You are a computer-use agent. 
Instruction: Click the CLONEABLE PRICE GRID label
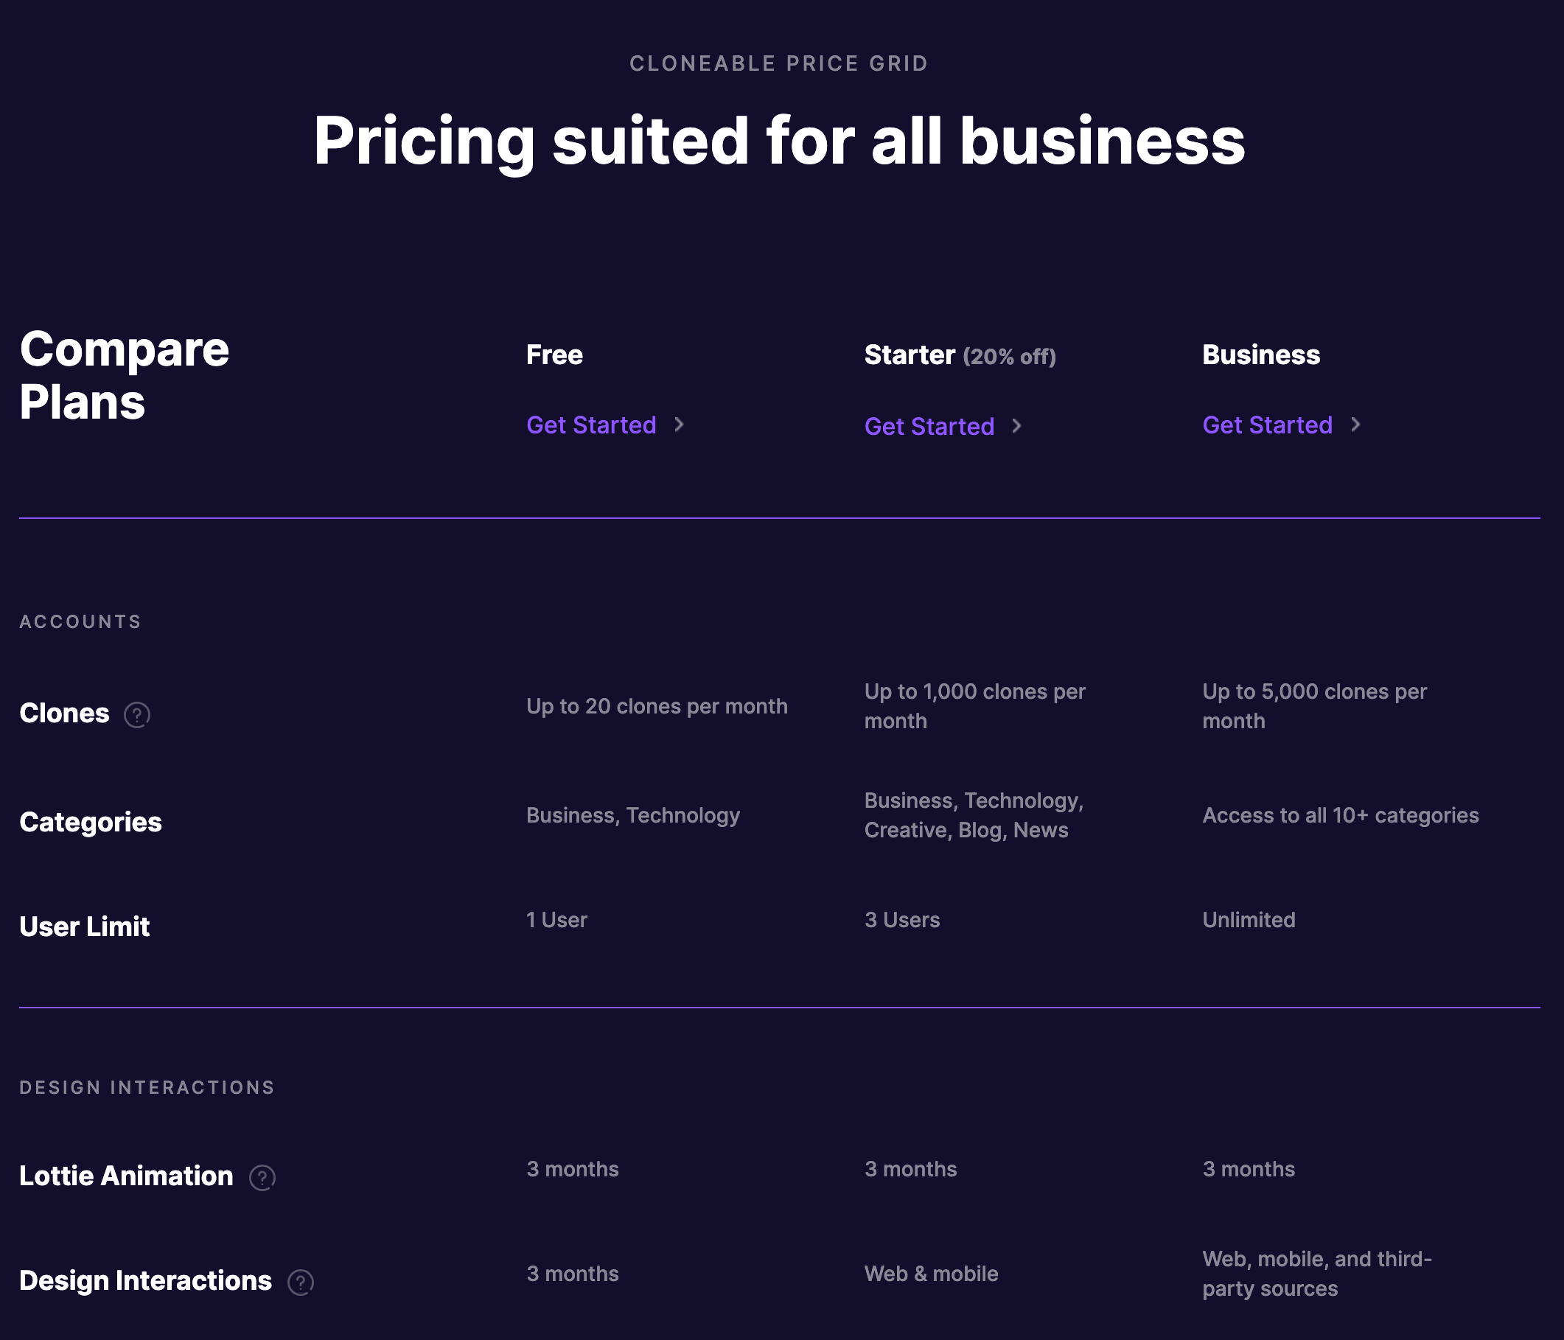pos(780,63)
